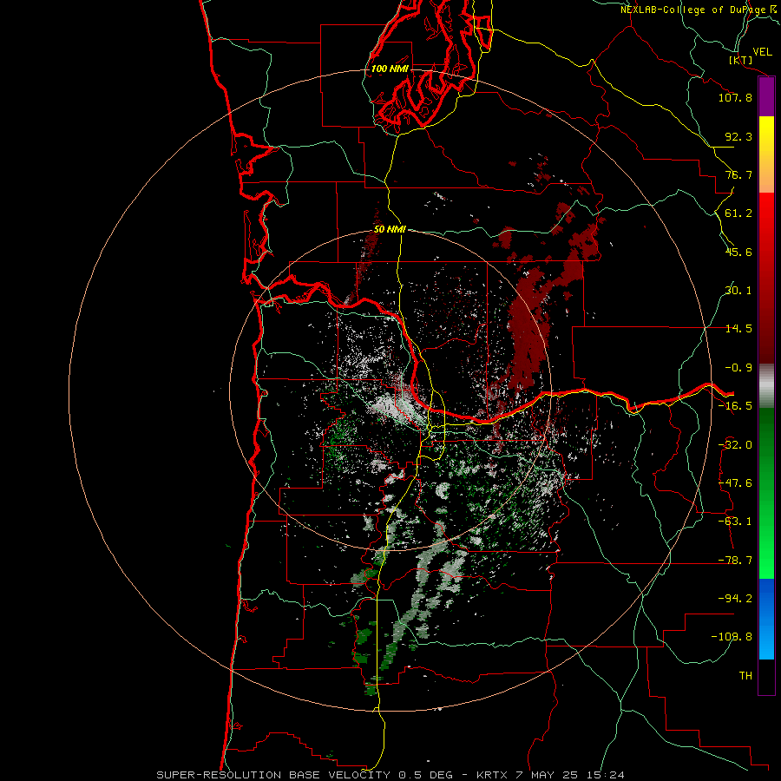Pick the gray near-zero segment of the color bar
The image size is (781, 781).
766,386
